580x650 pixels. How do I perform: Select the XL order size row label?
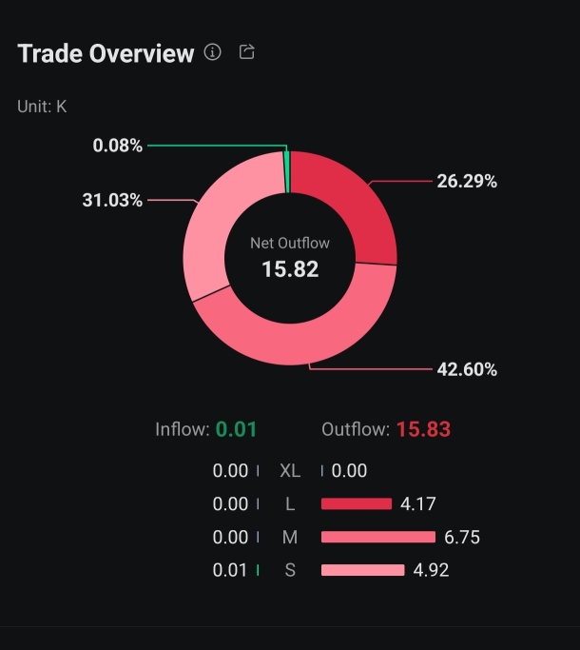pyautogui.click(x=290, y=470)
